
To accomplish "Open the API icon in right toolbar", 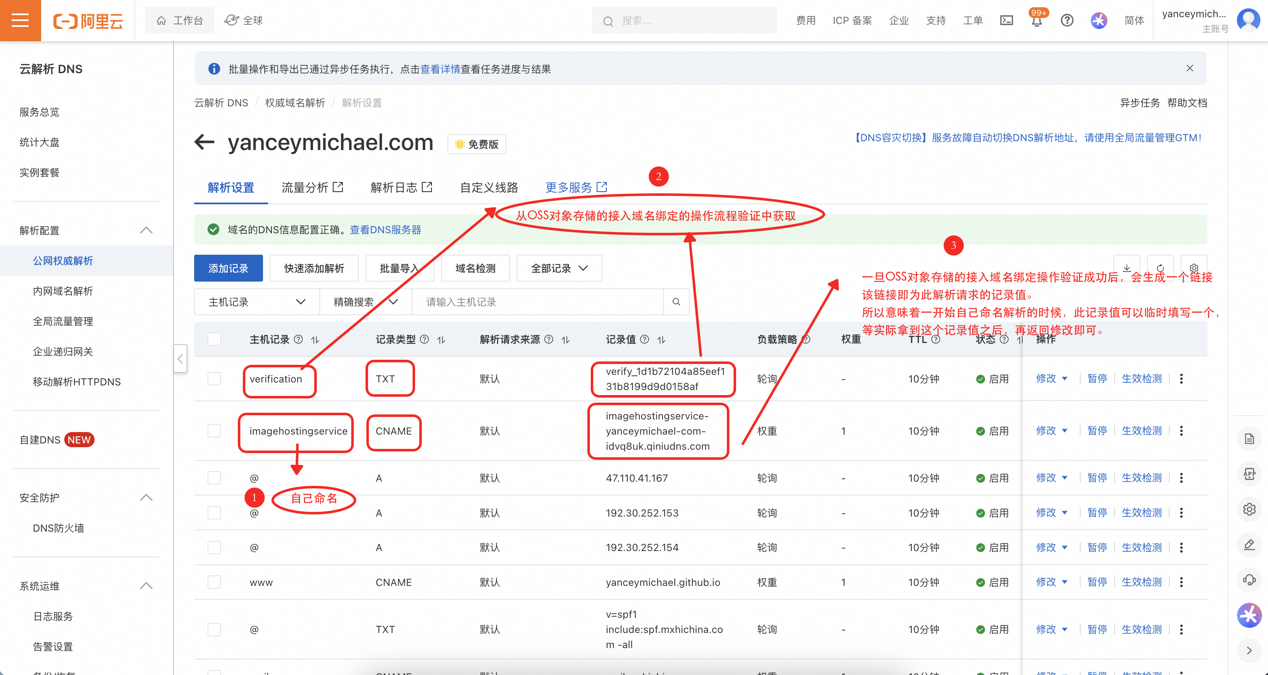I will click(1249, 474).
